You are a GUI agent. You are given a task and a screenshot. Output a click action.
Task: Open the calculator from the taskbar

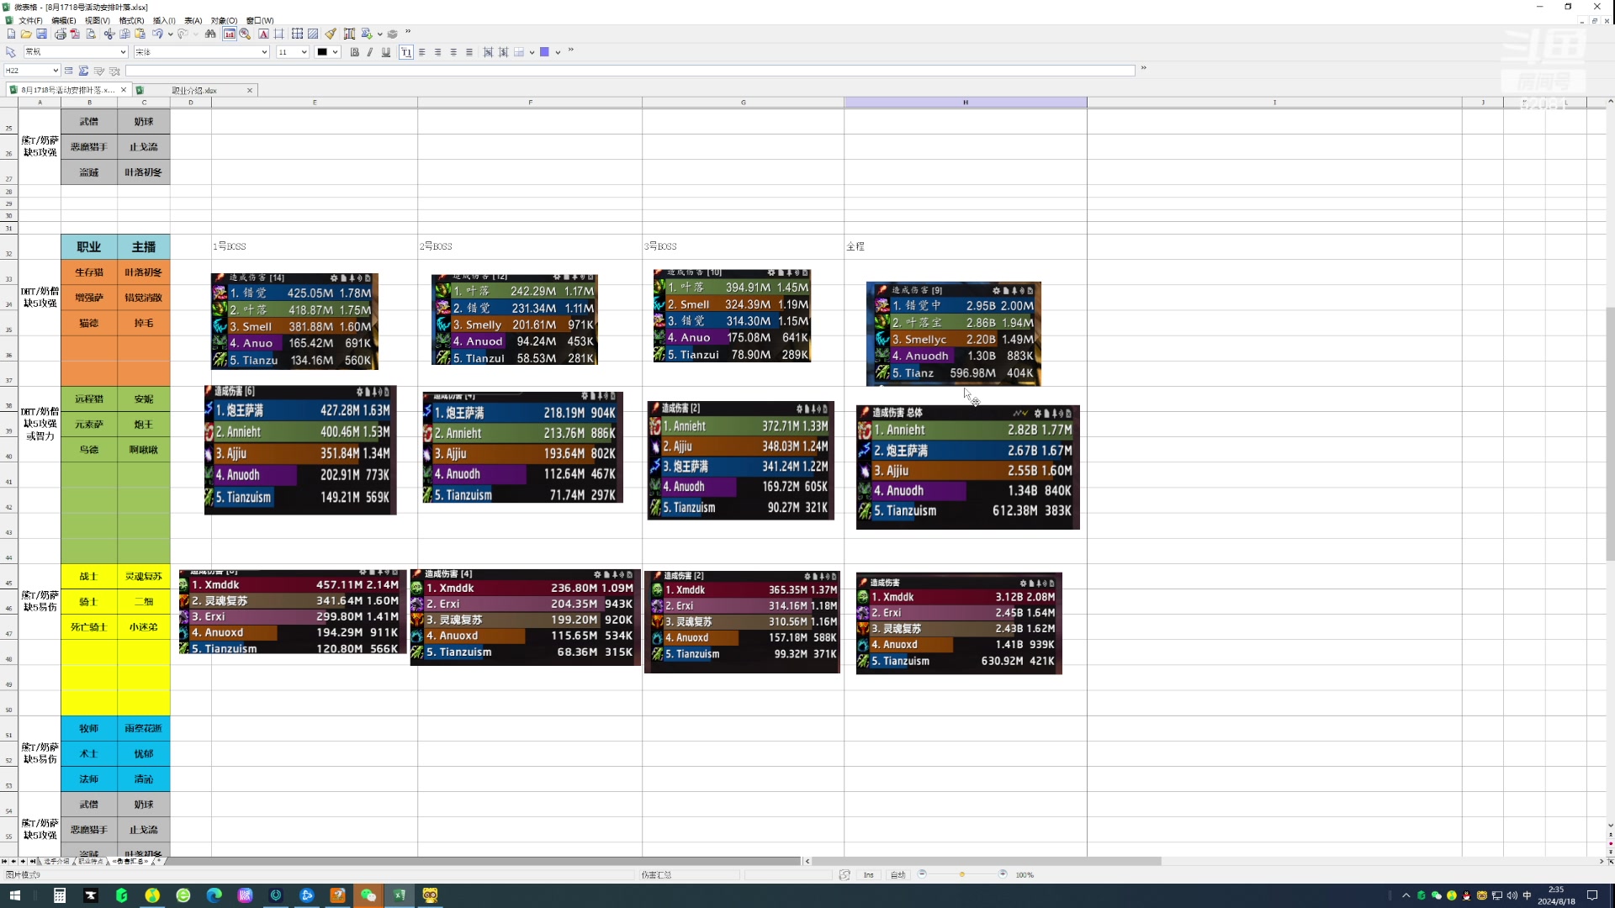pos(60,895)
